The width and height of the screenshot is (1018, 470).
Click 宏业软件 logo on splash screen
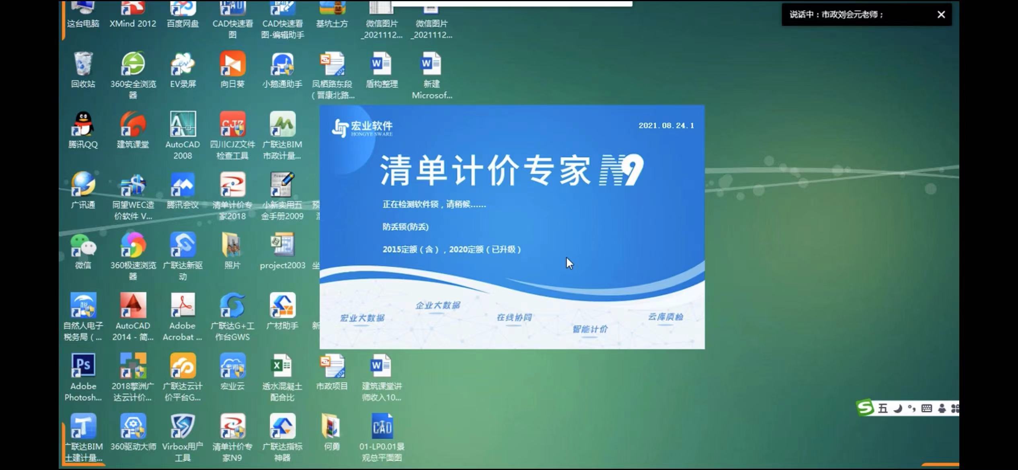point(362,128)
